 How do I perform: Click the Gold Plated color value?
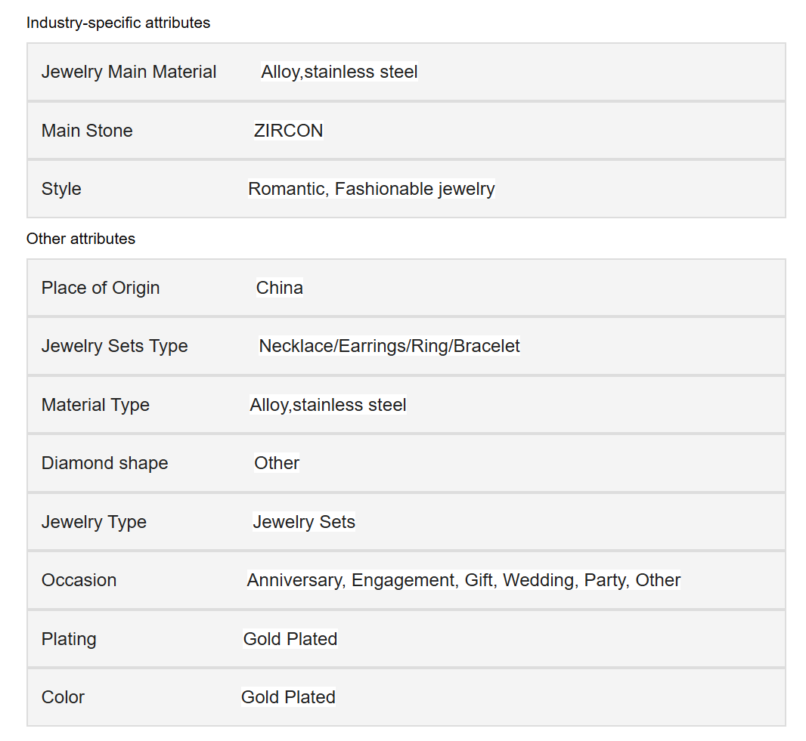[288, 697]
